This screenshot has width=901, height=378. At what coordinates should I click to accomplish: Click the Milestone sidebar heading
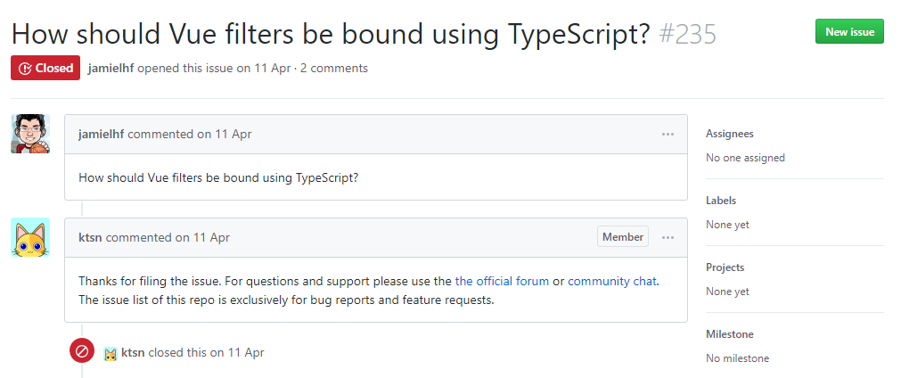click(729, 334)
